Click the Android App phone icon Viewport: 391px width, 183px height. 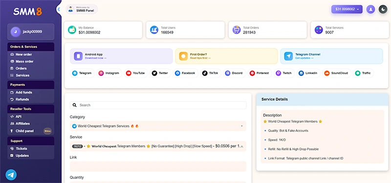(x=78, y=56)
